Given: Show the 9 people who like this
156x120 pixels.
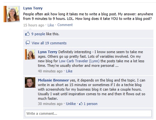Looking at the screenshot, I should point(38,34).
